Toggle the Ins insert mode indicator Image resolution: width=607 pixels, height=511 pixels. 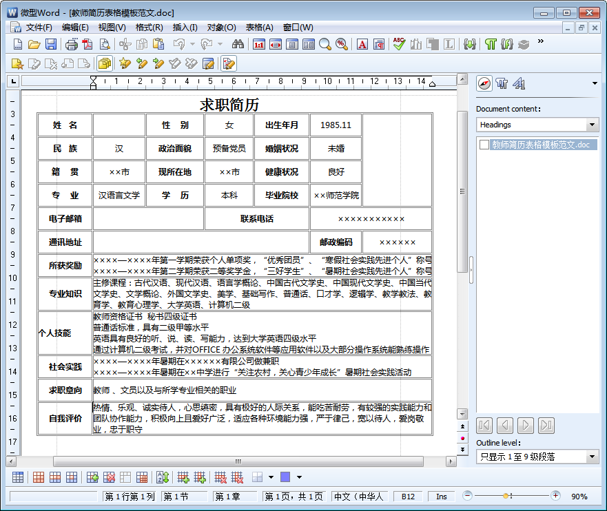(442, 497)
